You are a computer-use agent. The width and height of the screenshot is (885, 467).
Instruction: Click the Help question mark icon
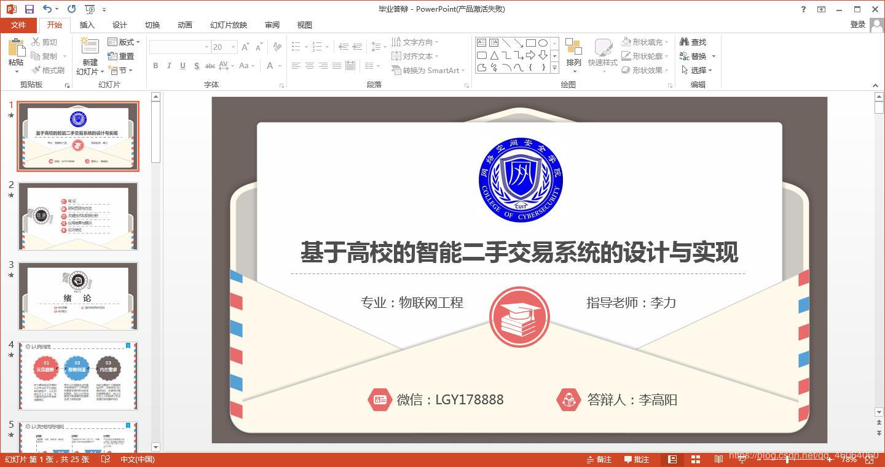[803, 9]
